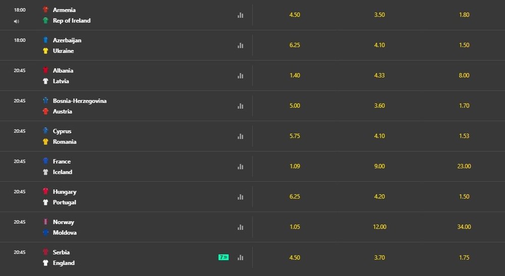The height and width of the screenshot is (276, 505).
Task: Click the green 7 bet builder badge
Action: pyautogui.click(x=224, y=257)
